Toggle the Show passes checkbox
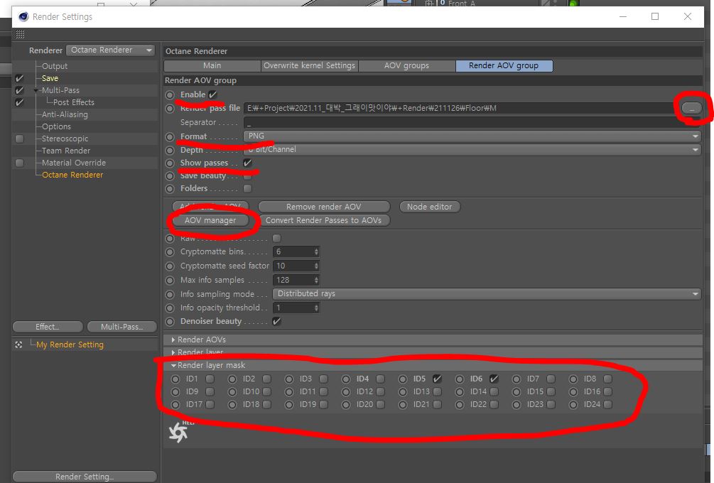This screenshot has height=483, width=714. 247,163
